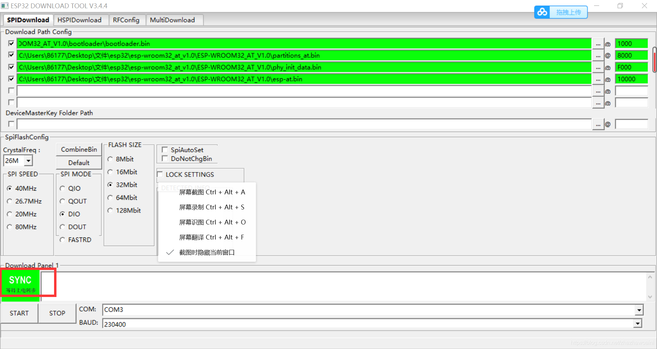The height and width of the screenshot is (349, 657).
Task: Switch to the RFConfig tab
Action: pyautogui.click(x=126, y=20)
